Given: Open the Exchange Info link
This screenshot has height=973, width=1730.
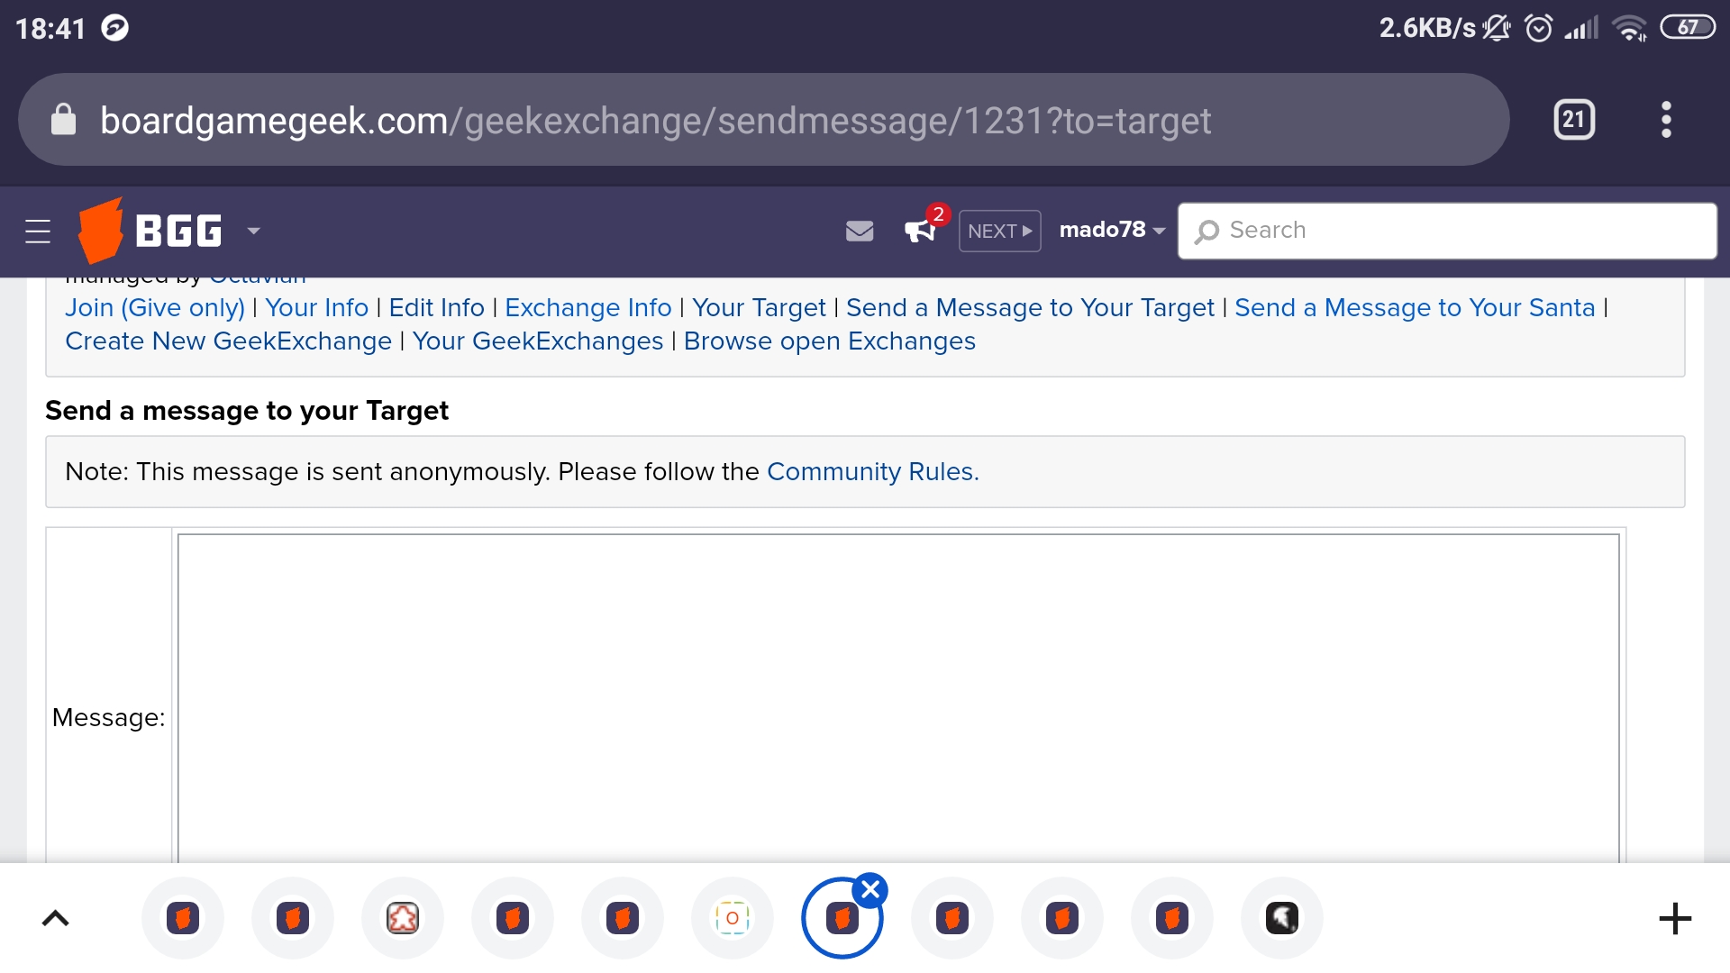Looking at the screenshot, I should [587, 308].
